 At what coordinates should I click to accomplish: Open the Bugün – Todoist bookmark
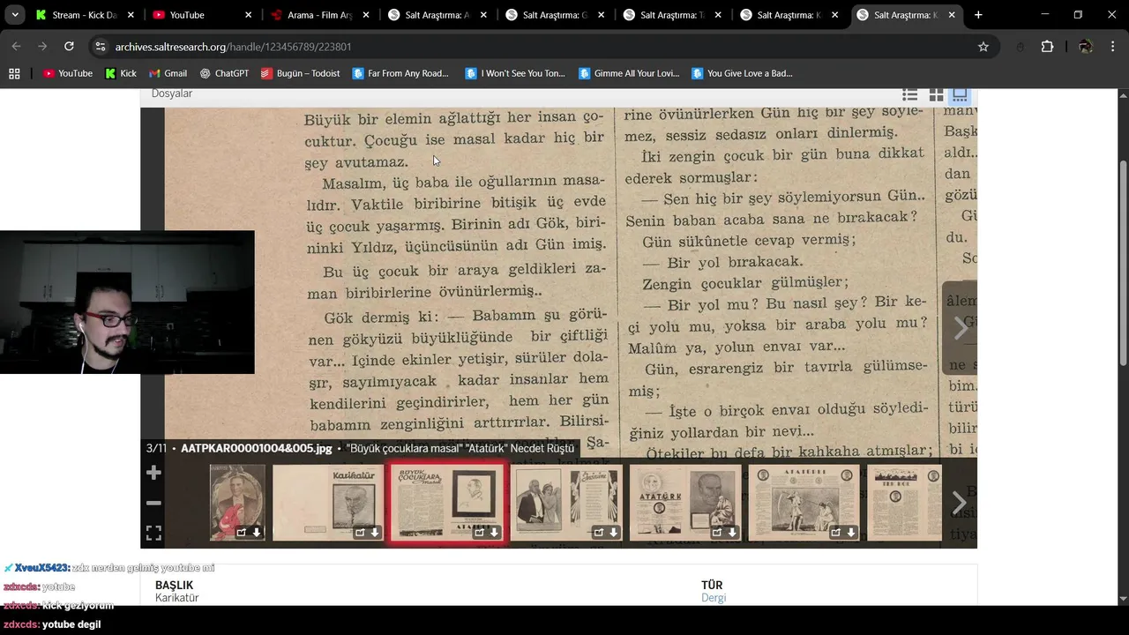point(301,73)
